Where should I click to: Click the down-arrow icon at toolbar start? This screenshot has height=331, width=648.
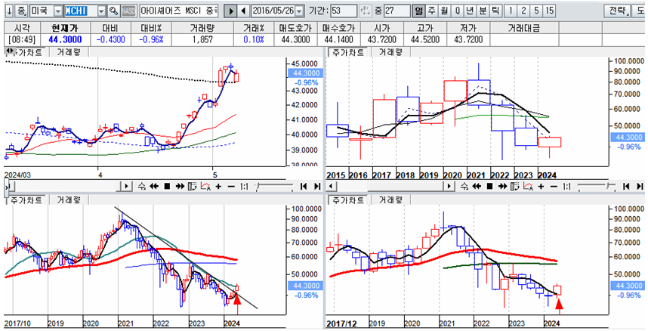point(10,11)
